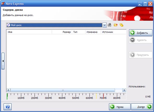The image size is (154, 112).
Task: Click the green marker at capacity ruler start
Action: 7,96
